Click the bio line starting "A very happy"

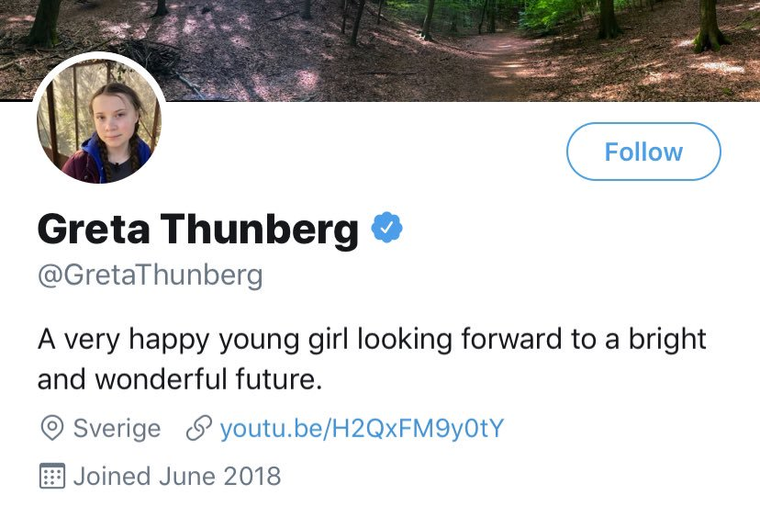372,339
